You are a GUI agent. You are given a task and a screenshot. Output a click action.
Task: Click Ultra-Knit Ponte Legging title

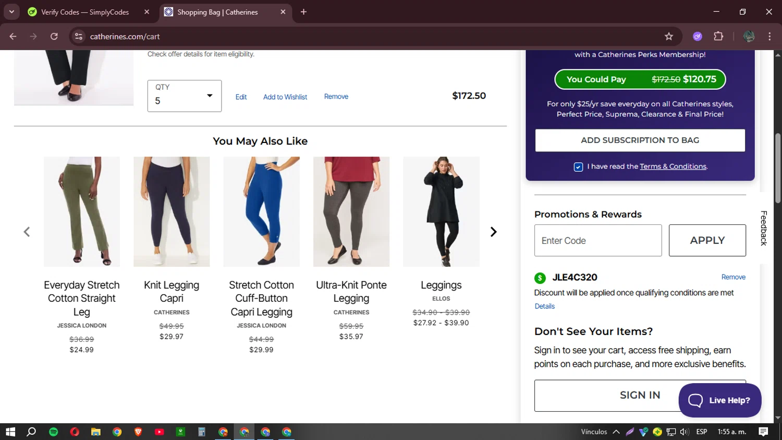pyautogui.click(x=351, y=292)
